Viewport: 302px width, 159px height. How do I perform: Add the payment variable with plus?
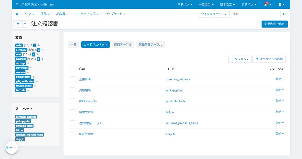42,59
